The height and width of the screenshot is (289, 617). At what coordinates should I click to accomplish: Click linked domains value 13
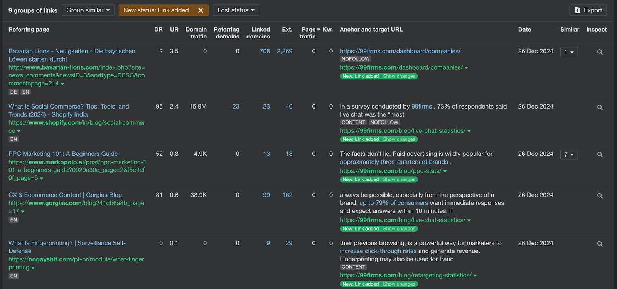click(266, 154)
